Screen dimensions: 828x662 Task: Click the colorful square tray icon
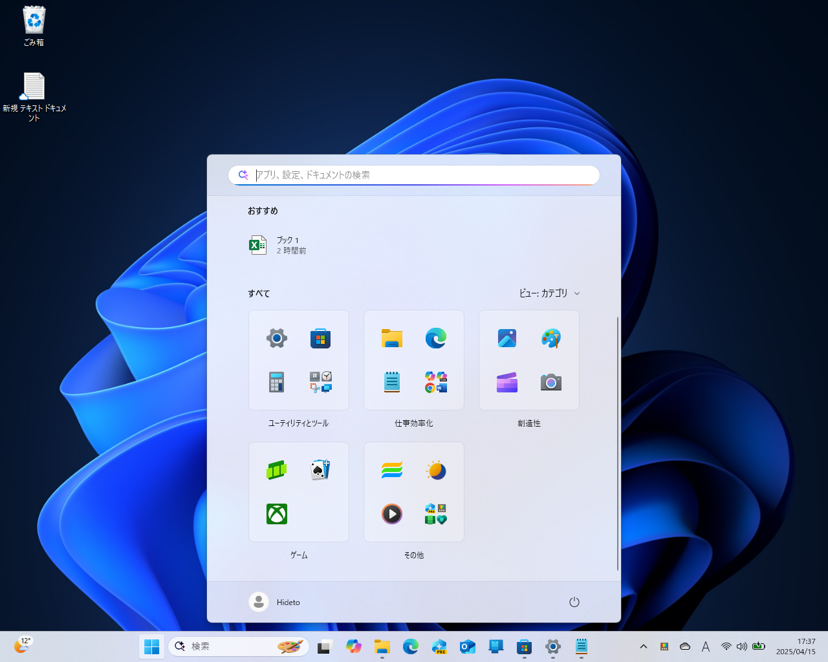[664, 646]
